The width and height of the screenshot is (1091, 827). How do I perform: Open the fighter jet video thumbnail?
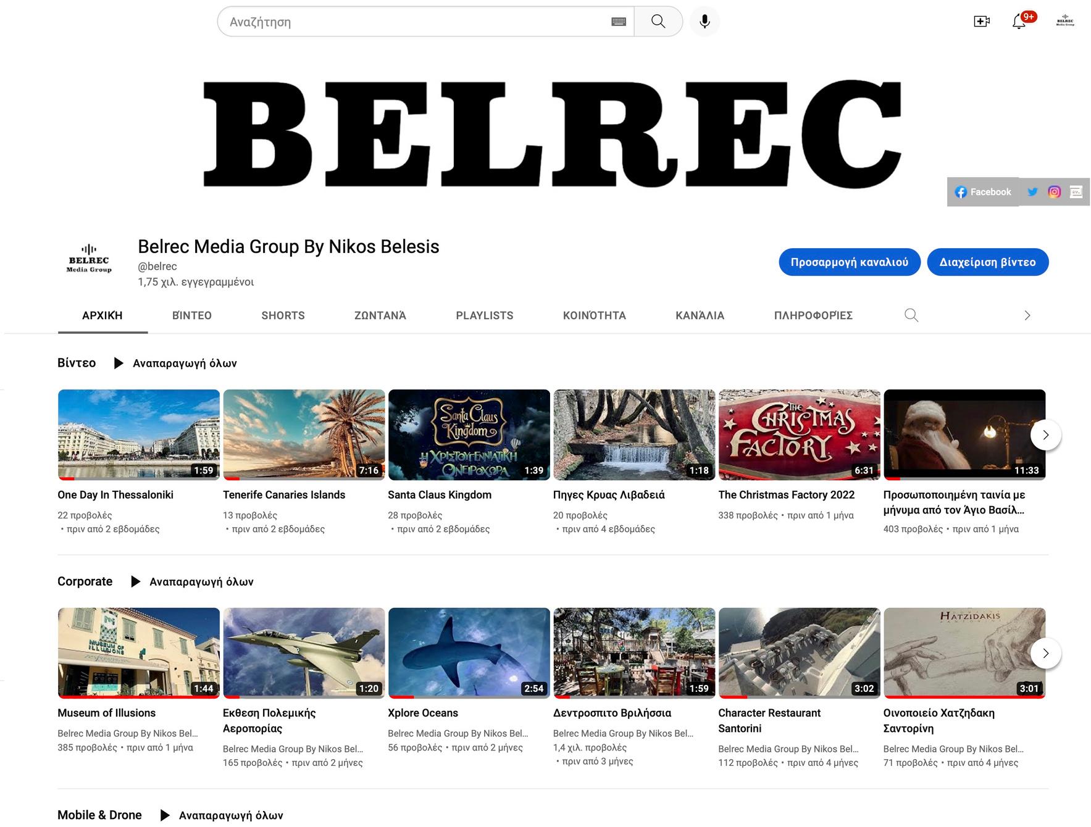(x=304, y=653)
